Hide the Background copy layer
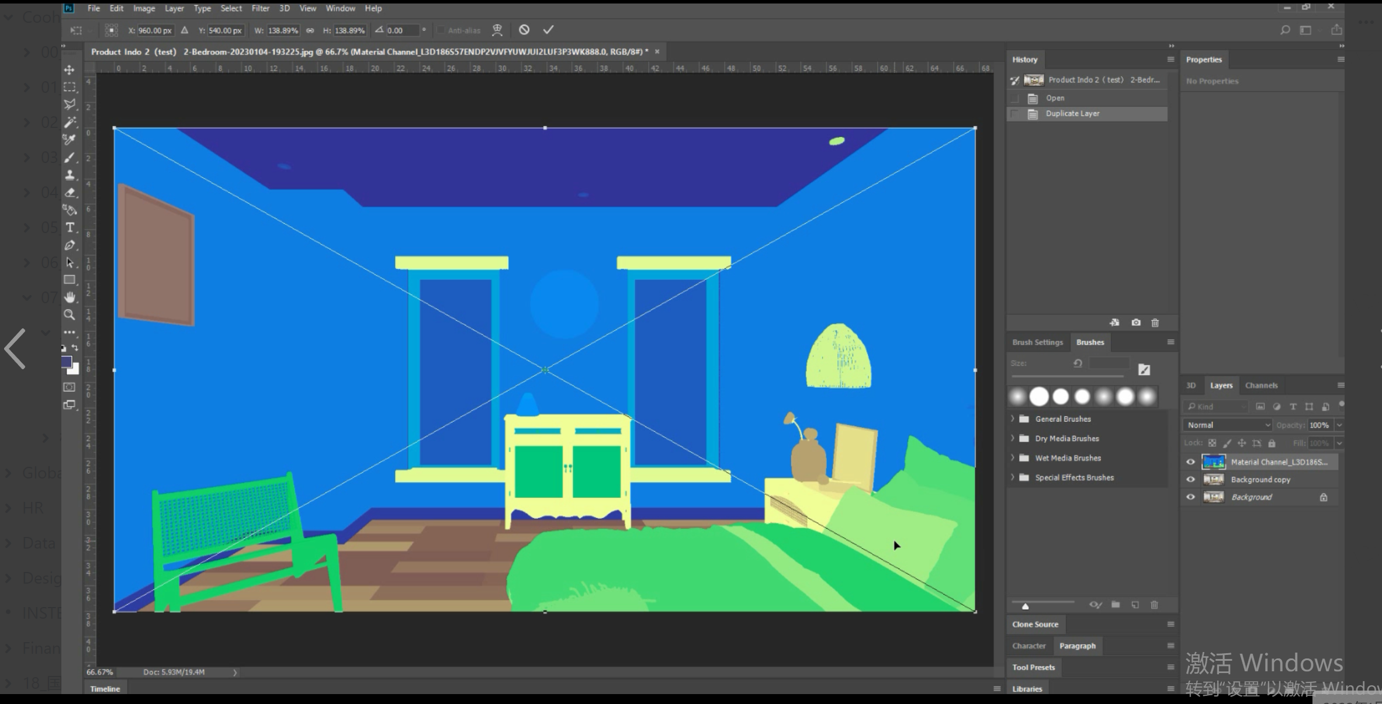The width and height of the screenshot is (1382, 704). point(1190,479)
